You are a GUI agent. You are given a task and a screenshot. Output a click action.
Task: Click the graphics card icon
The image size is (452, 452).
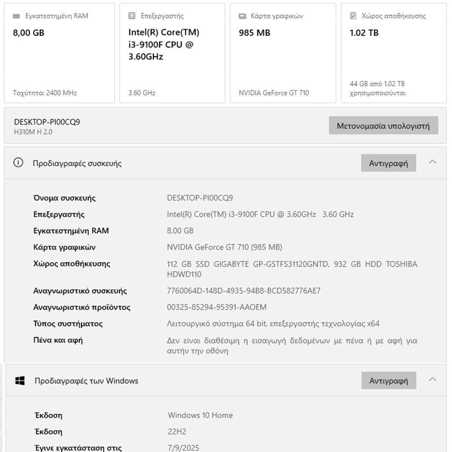click(x=242, y=16)
